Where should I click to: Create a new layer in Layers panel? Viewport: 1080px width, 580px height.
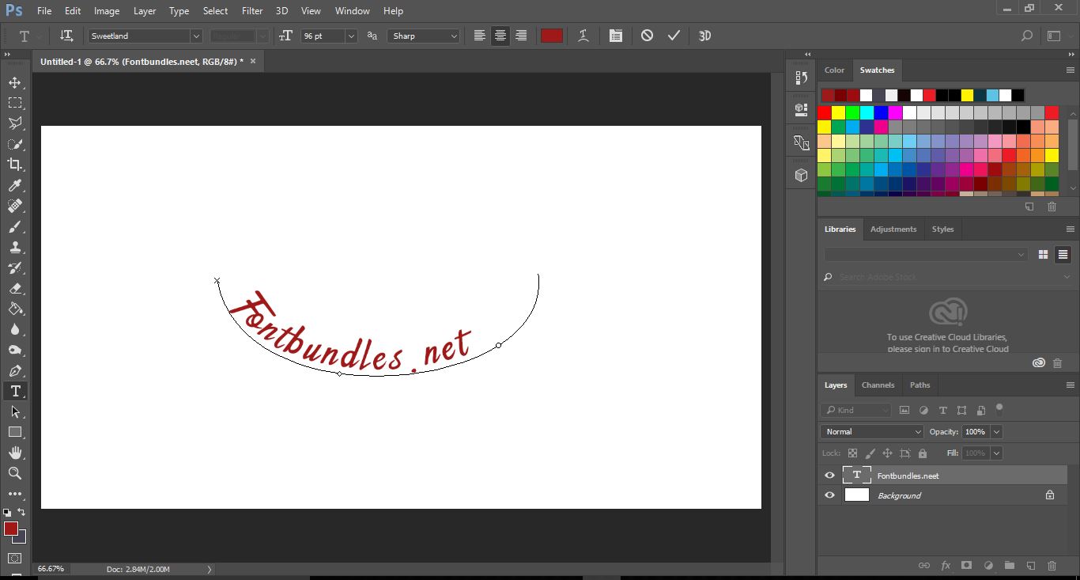pyautogui.click(x=1031, y=566)
